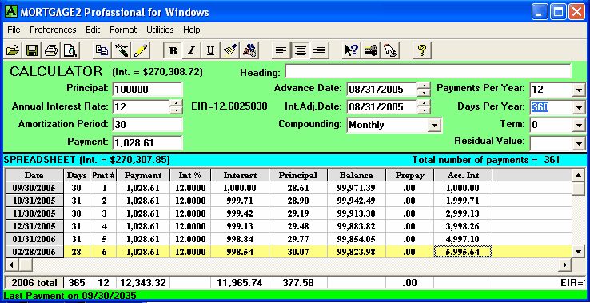Click the Payment field showing 1,028.61
This screenshot has height=303, width=590.
point(147,142)
